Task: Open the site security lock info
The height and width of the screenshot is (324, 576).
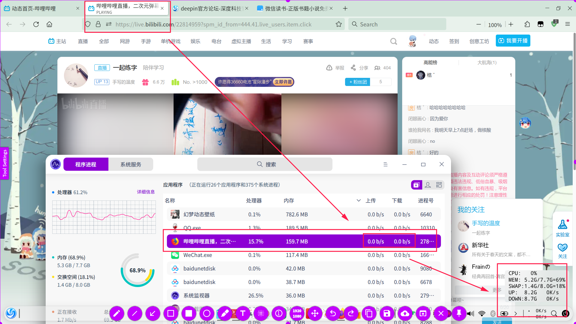Action: tap(98, 24)
